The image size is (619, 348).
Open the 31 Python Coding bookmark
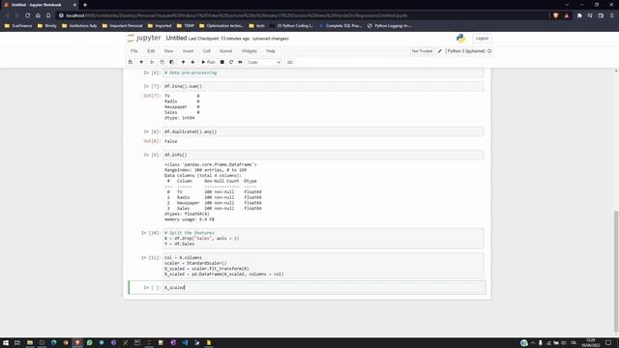click(x=291, y=26)
